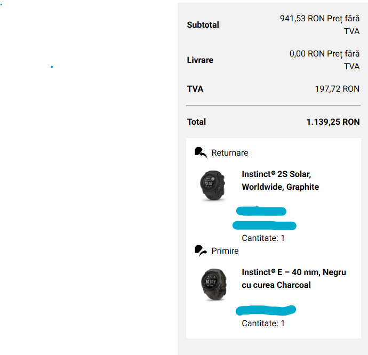Click the Livrare label
368x355 pixels.
[x=200, y=60]
